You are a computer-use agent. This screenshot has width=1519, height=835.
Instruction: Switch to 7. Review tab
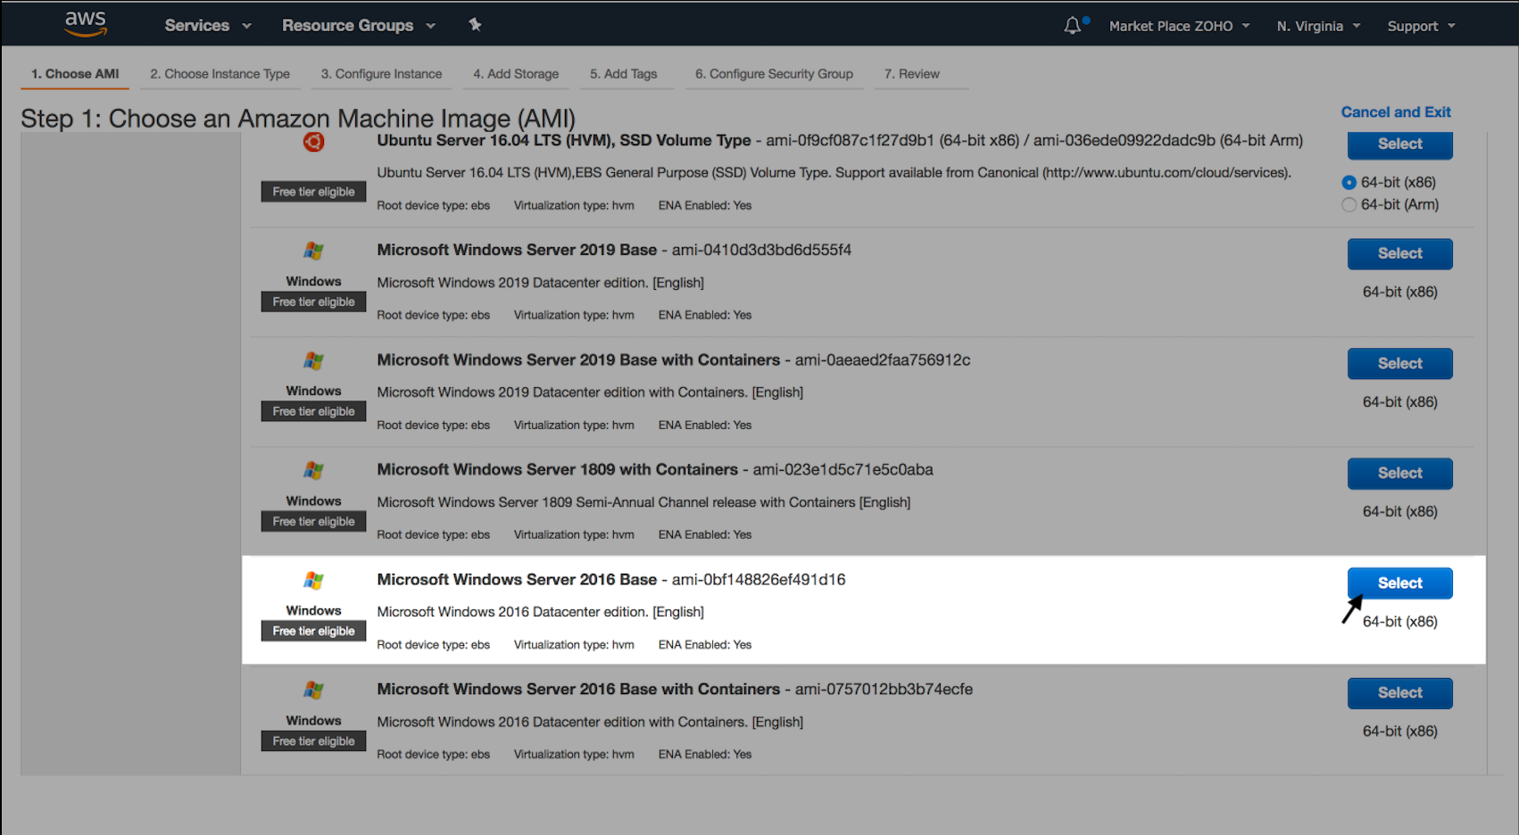tap(911, 74)
